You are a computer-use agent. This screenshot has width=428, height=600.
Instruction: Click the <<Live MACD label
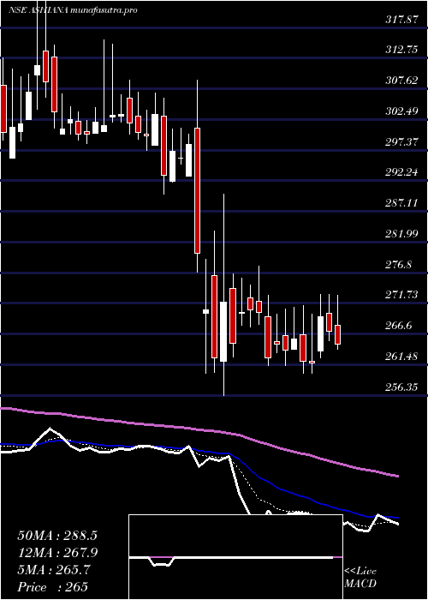pos(360,578)
